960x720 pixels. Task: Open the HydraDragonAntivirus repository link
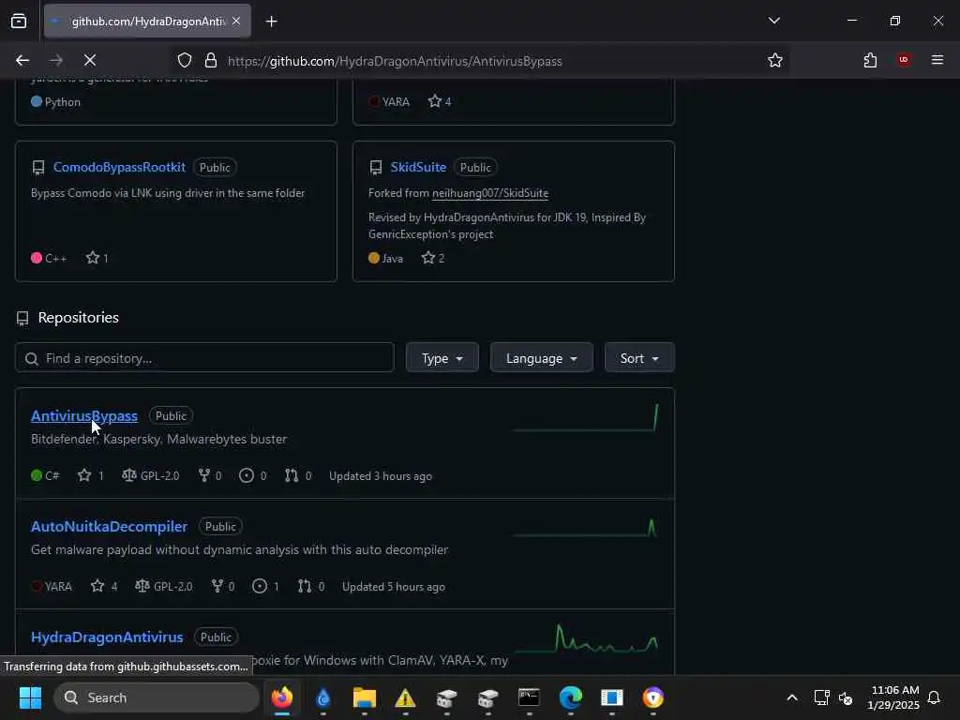coord(107,637)
